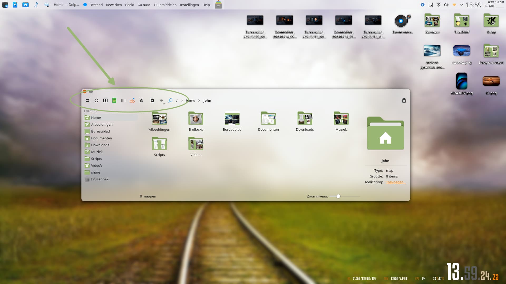Select the B-ollocks folder
This screenshot has width=506, height=284.
click(x=196, y=121)
